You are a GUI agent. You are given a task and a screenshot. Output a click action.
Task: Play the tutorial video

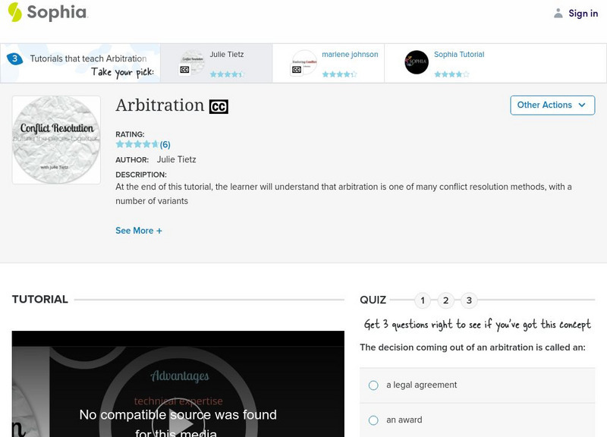point(178,424)
